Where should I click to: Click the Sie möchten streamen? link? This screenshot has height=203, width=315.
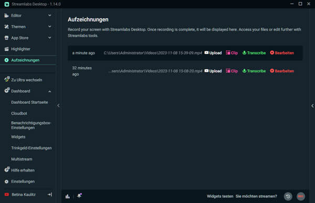pyautogui.click(x=256, y=196)
